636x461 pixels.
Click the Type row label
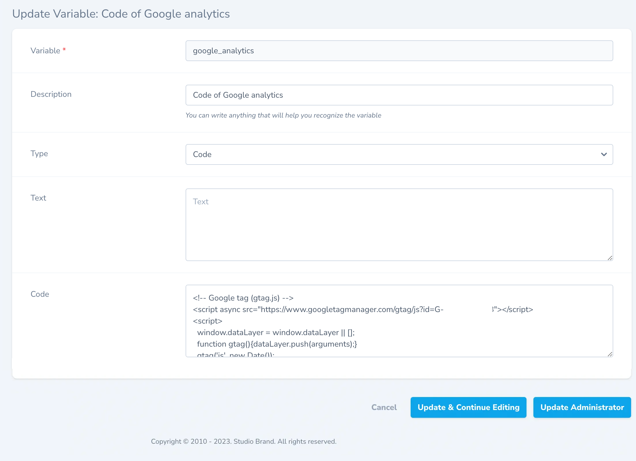pyautogui.click(x=39, y=154)
